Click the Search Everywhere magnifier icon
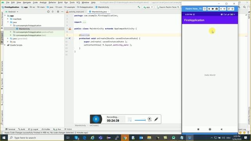 (244, 7)
